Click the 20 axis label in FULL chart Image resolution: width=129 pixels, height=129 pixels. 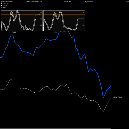pyautogui.click(x=83, y=25)
